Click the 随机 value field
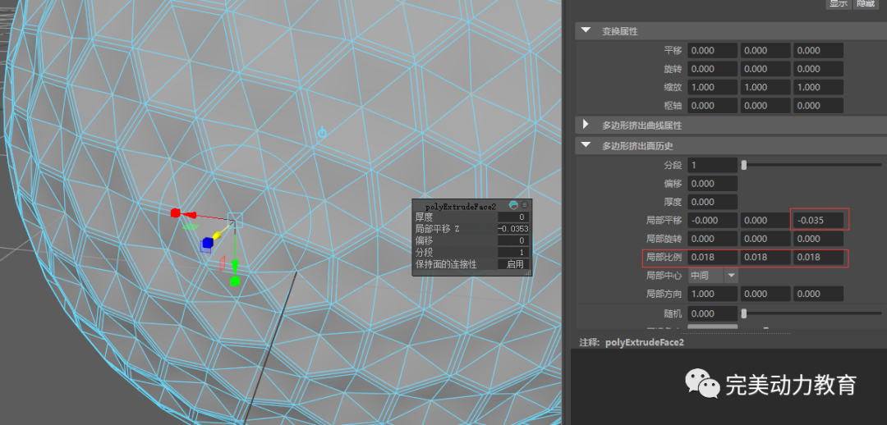This screenshot has height=425, width=887. tap(713, 313)
